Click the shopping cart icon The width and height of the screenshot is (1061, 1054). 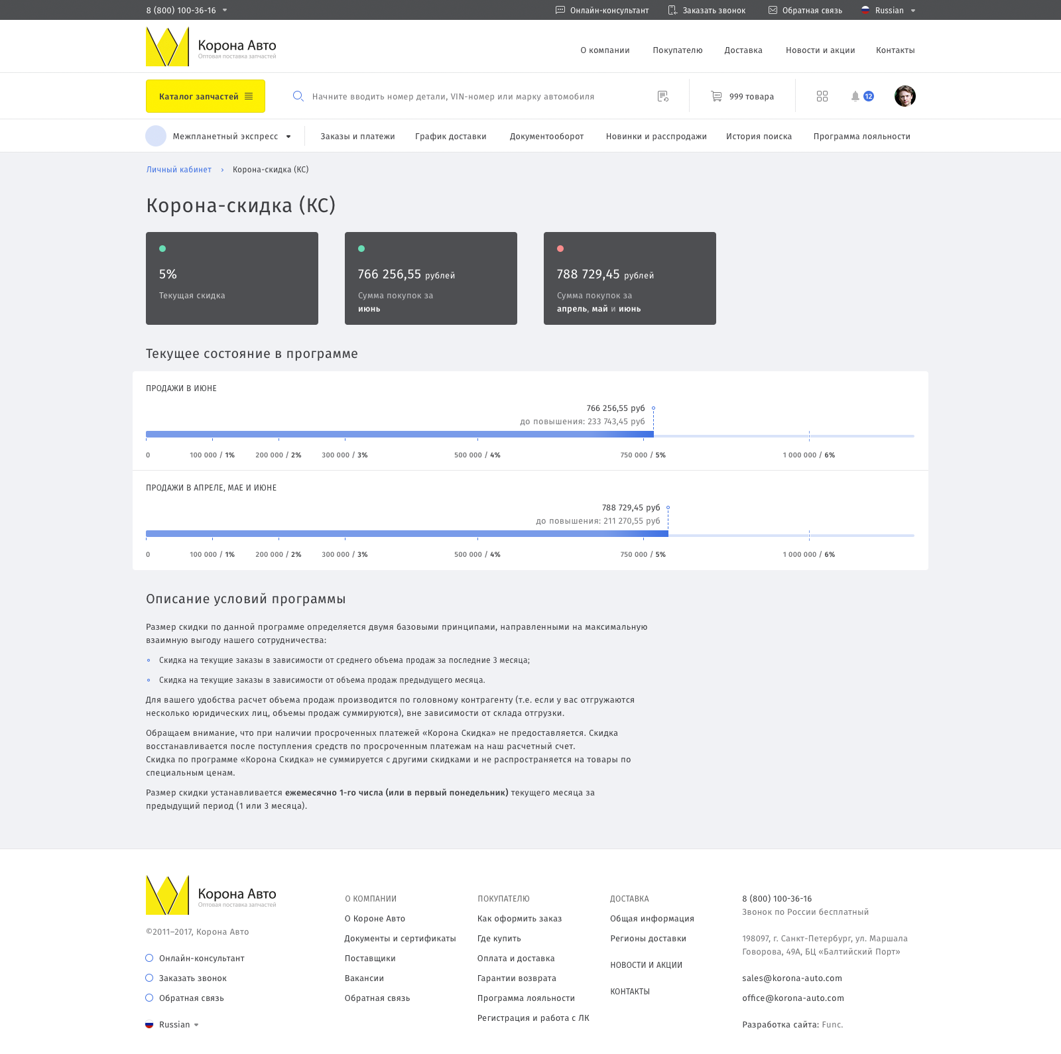click(x=716, y=96)
